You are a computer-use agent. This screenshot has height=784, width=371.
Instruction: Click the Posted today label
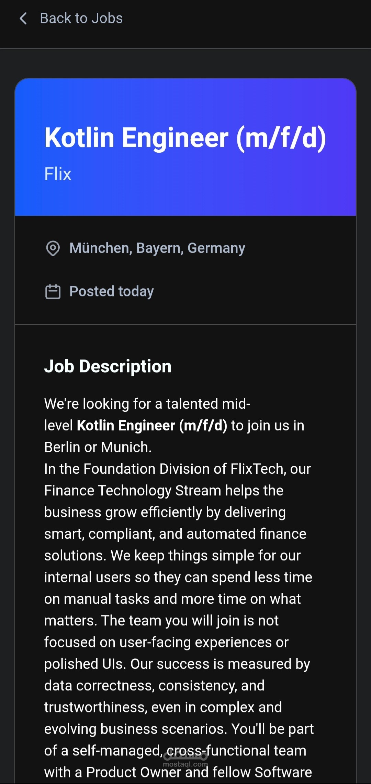pos(112,292)
